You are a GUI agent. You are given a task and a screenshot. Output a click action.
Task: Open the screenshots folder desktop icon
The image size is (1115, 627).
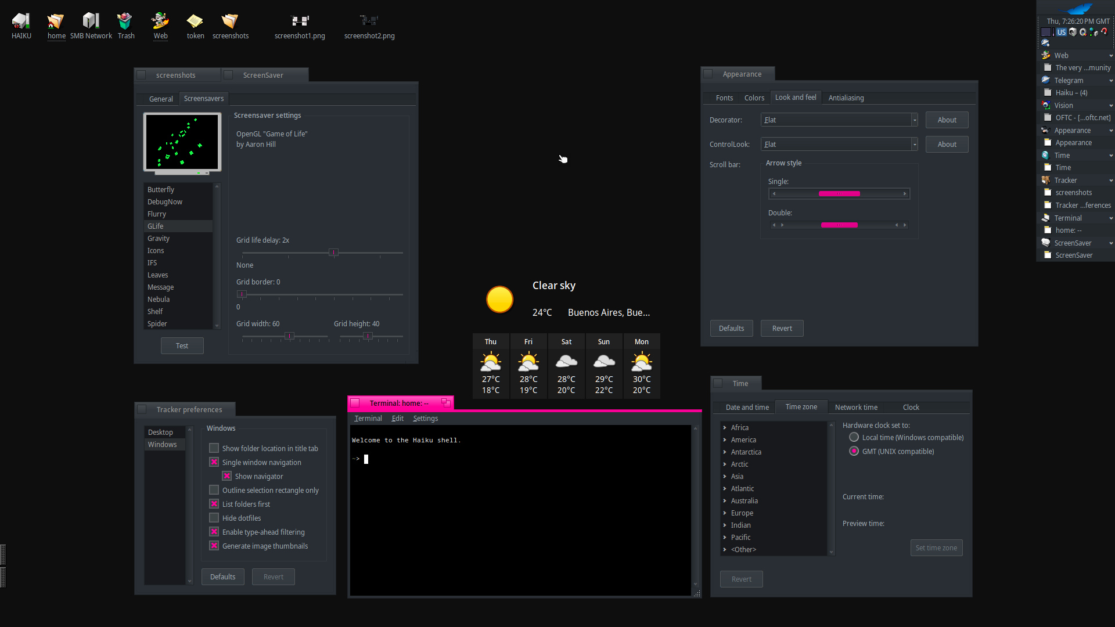[230, 21]
